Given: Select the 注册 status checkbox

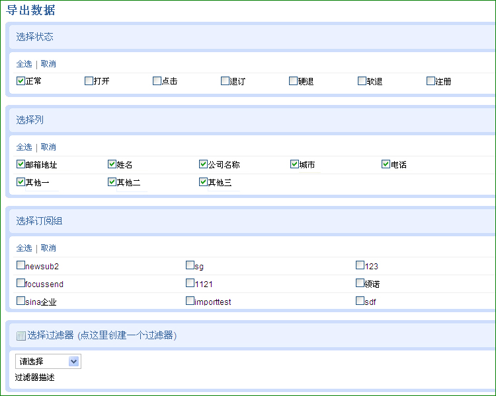Looking at the screenshot, I should [x=431, y=81].
